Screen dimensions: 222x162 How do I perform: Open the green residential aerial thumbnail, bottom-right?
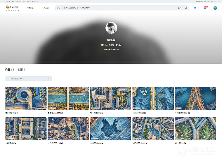pyautogui.click(x=195, y=129)
